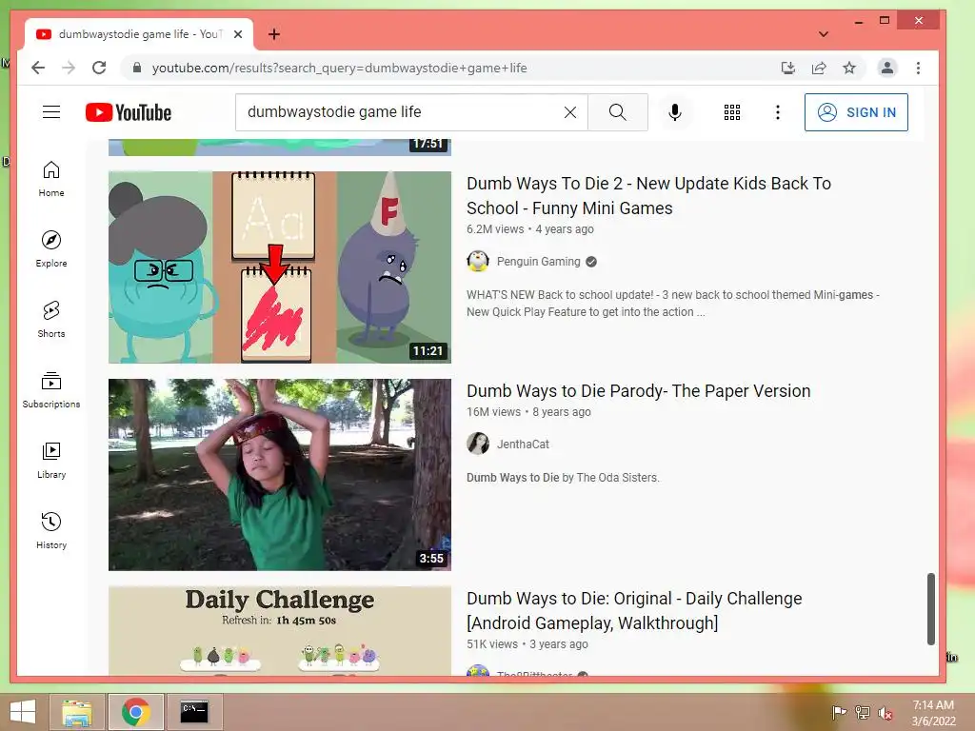The height and width of the screenshot is (731, 975).
Task: Open JenthaCat channel name
Action: (523, 445)
